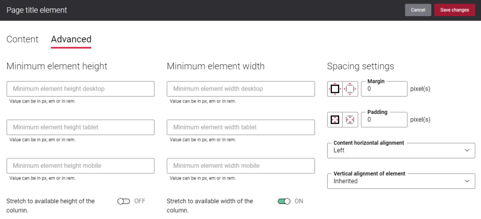
Task: Switch to the Content tab
Action: click(22, 39)
